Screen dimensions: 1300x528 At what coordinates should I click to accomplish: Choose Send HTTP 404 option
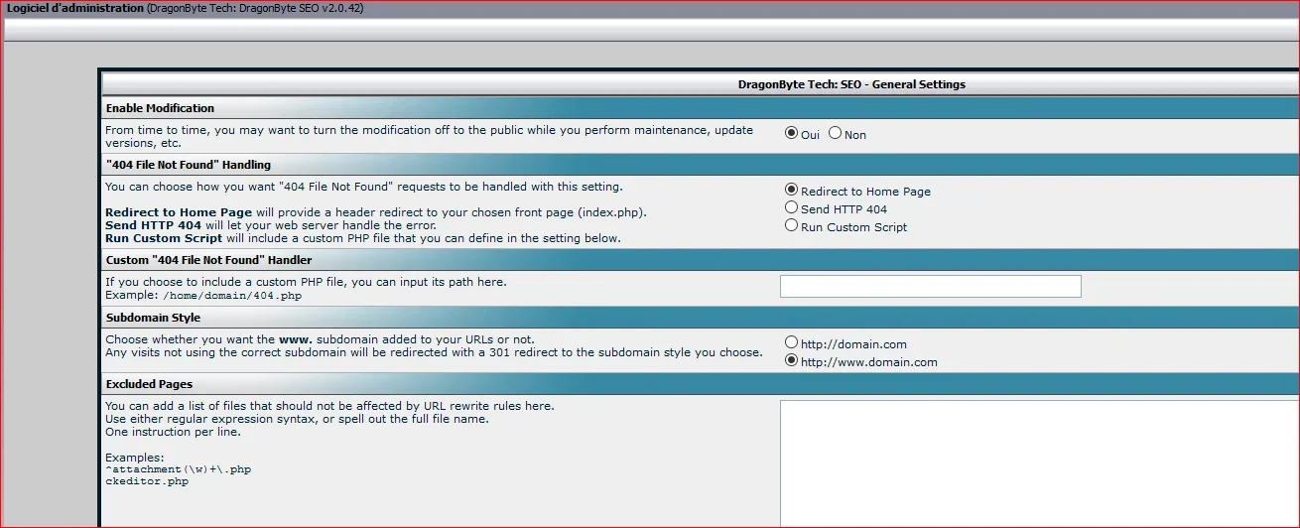point(791,207)
